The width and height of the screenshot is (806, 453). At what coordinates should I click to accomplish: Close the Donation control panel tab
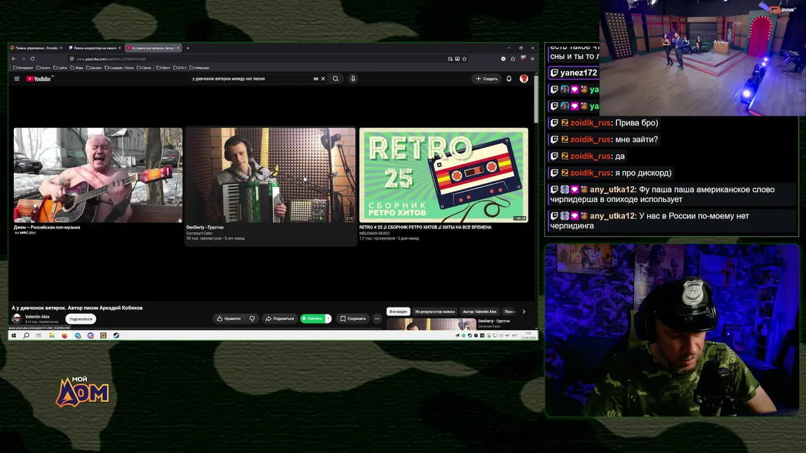(x=61, y=48)
